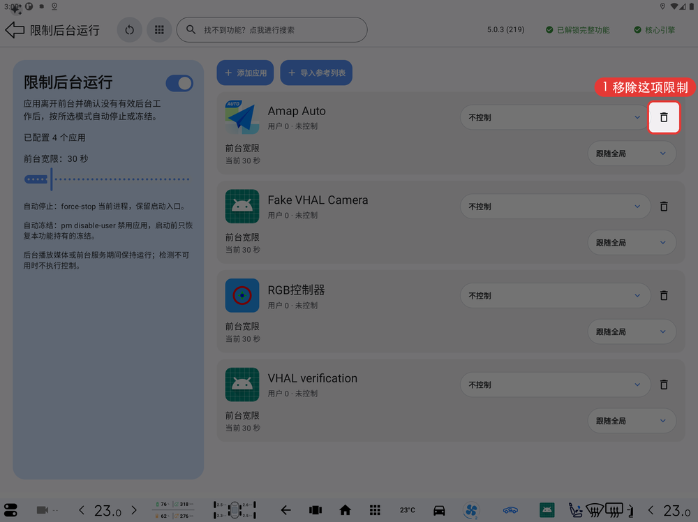698x522 pixels.
Task: Open Amap Auto control mode dropdown
Action: tap(555, 117)
